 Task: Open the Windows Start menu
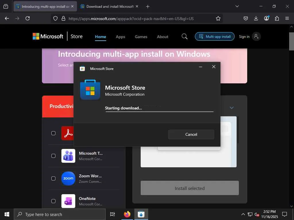click(x=7, y=214)
